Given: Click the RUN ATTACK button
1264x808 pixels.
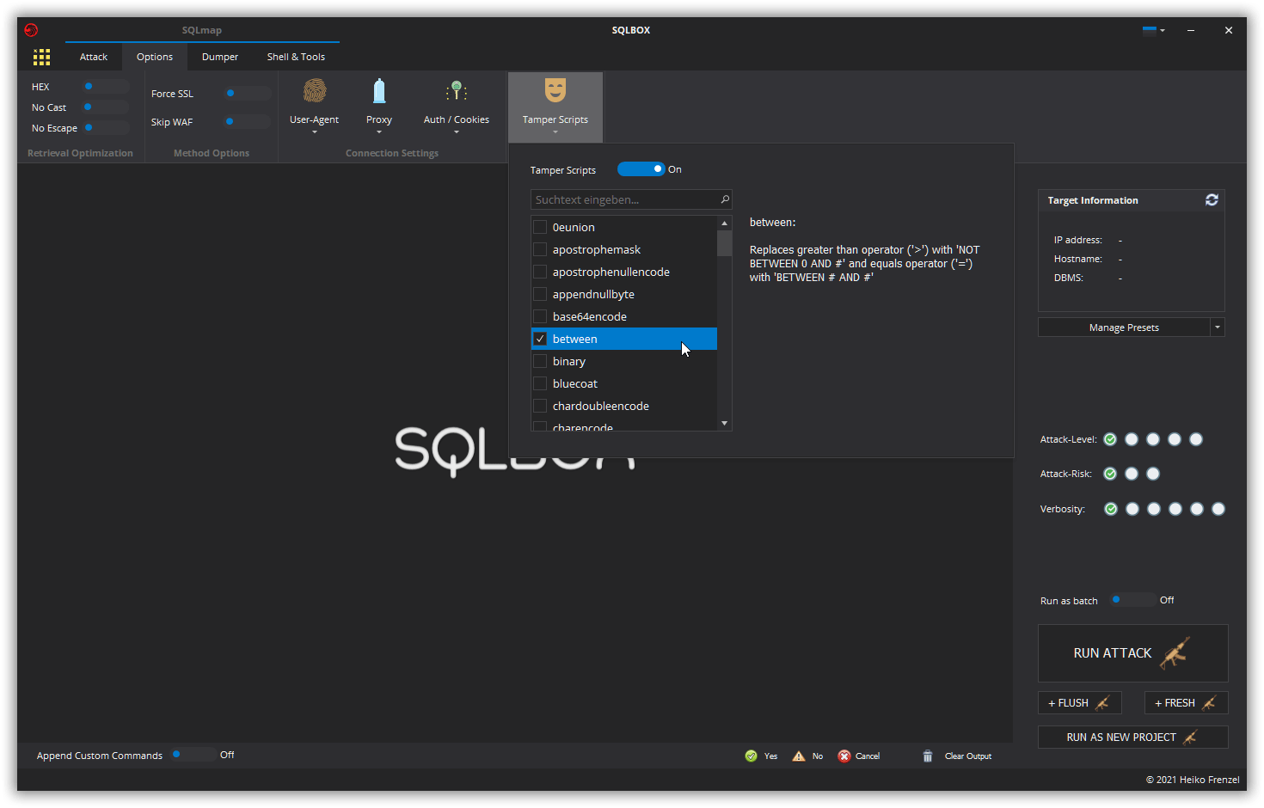Looking at the screenshot, I should [x=1132, y=652].
